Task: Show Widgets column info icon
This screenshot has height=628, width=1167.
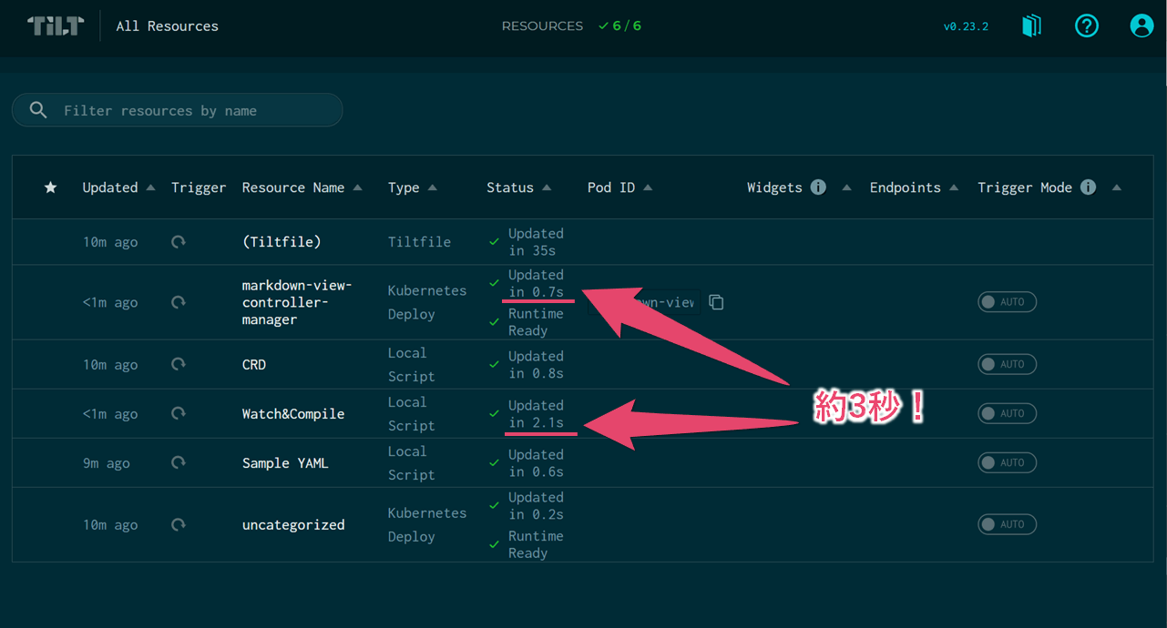Action: tap(818, 187)
